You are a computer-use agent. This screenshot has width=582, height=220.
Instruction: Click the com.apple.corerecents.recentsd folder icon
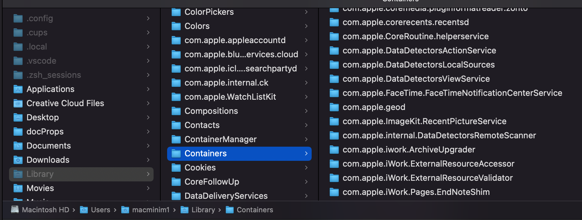tap(334, 22)
